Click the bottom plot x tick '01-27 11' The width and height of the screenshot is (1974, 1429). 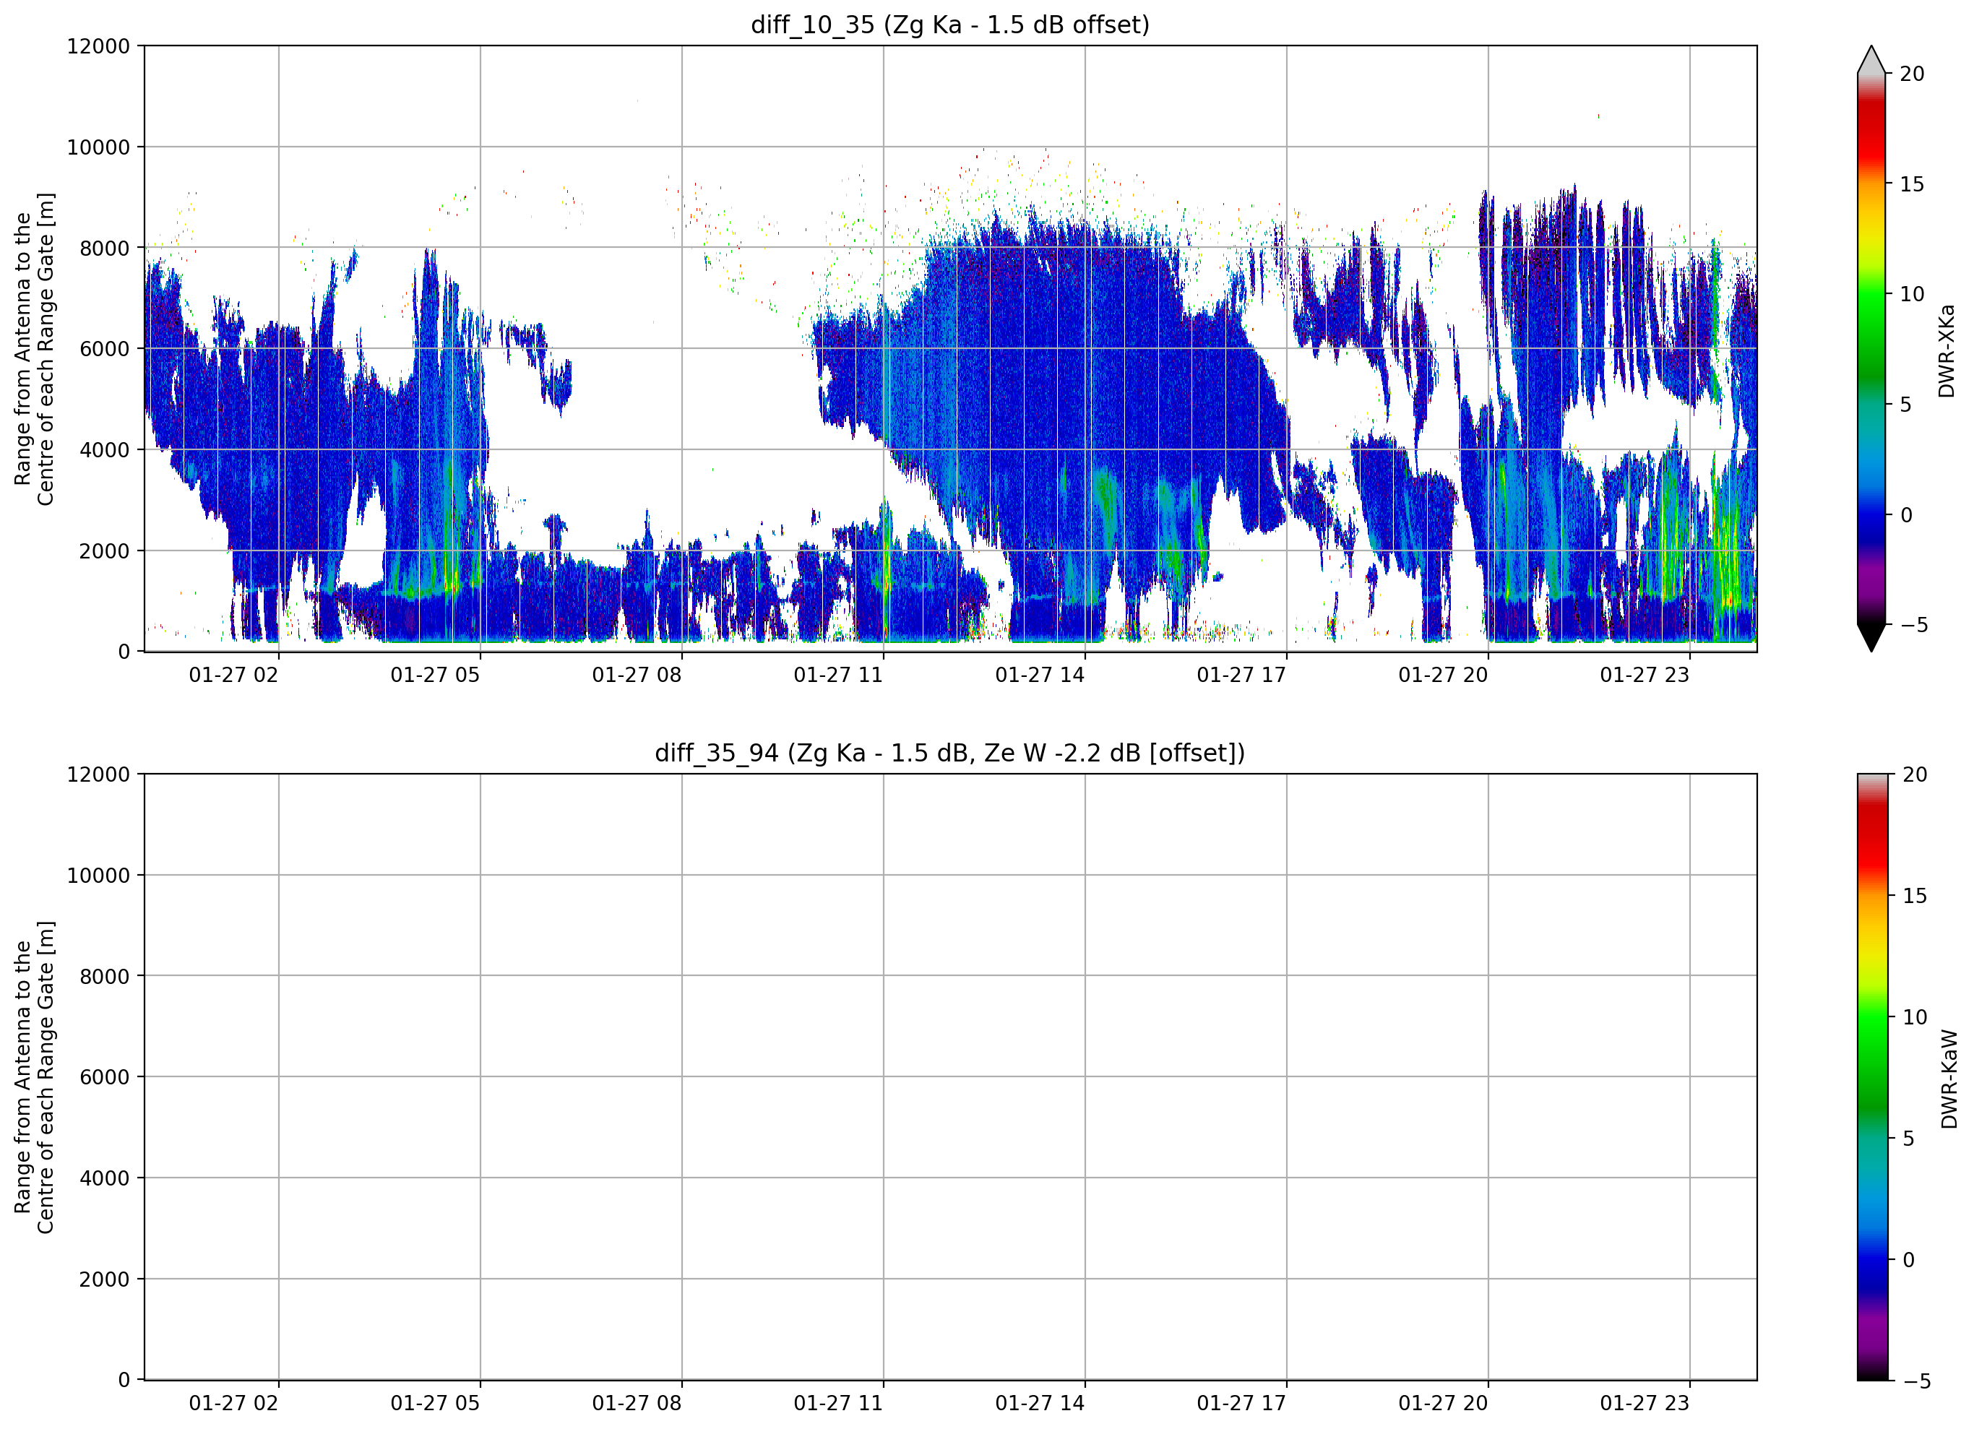coord(838,1404)
